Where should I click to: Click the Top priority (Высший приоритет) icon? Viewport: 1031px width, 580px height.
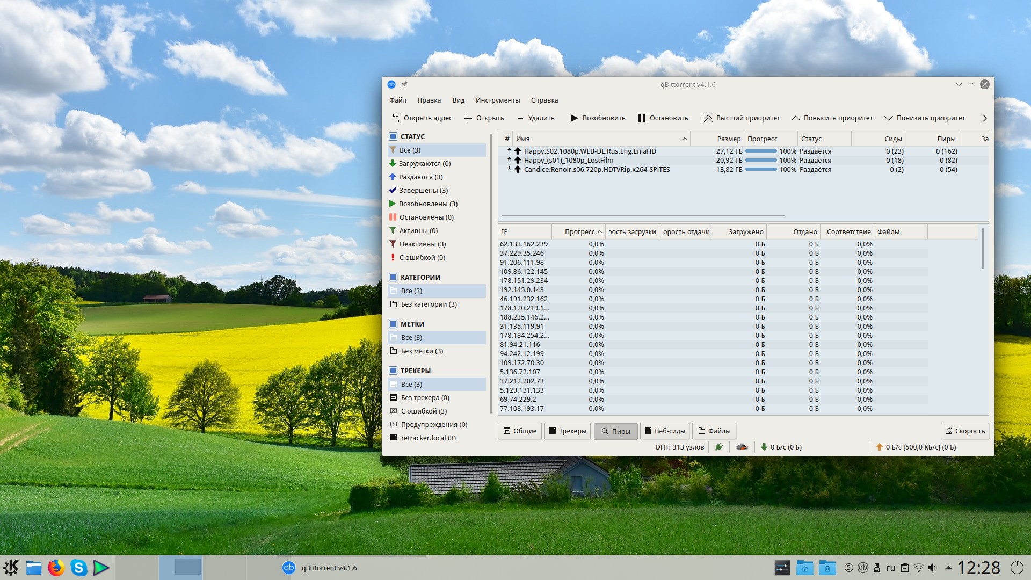pyautogui.click(x=708, y=118)
